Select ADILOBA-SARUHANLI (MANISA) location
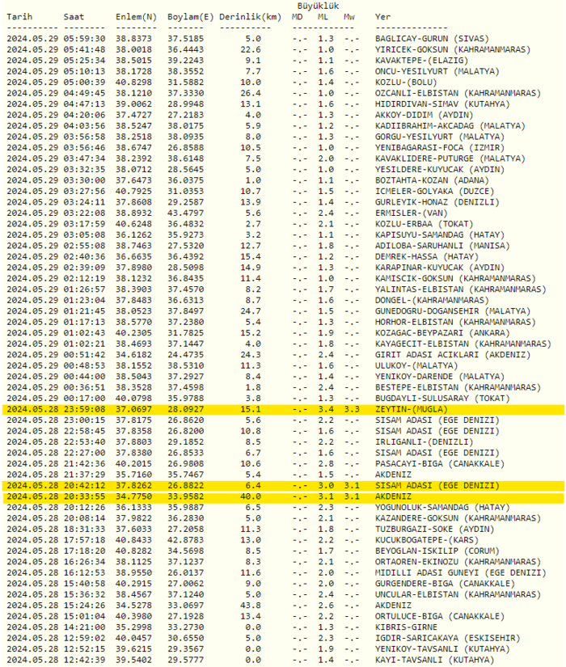 pos(442,246)
